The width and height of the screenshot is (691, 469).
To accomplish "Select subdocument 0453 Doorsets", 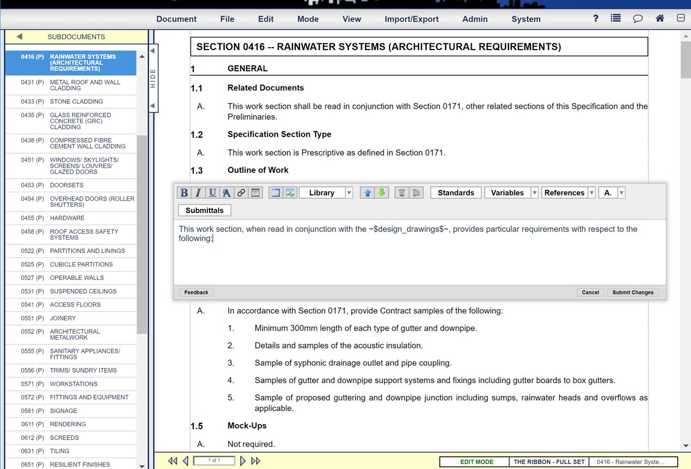I will 71,185.
